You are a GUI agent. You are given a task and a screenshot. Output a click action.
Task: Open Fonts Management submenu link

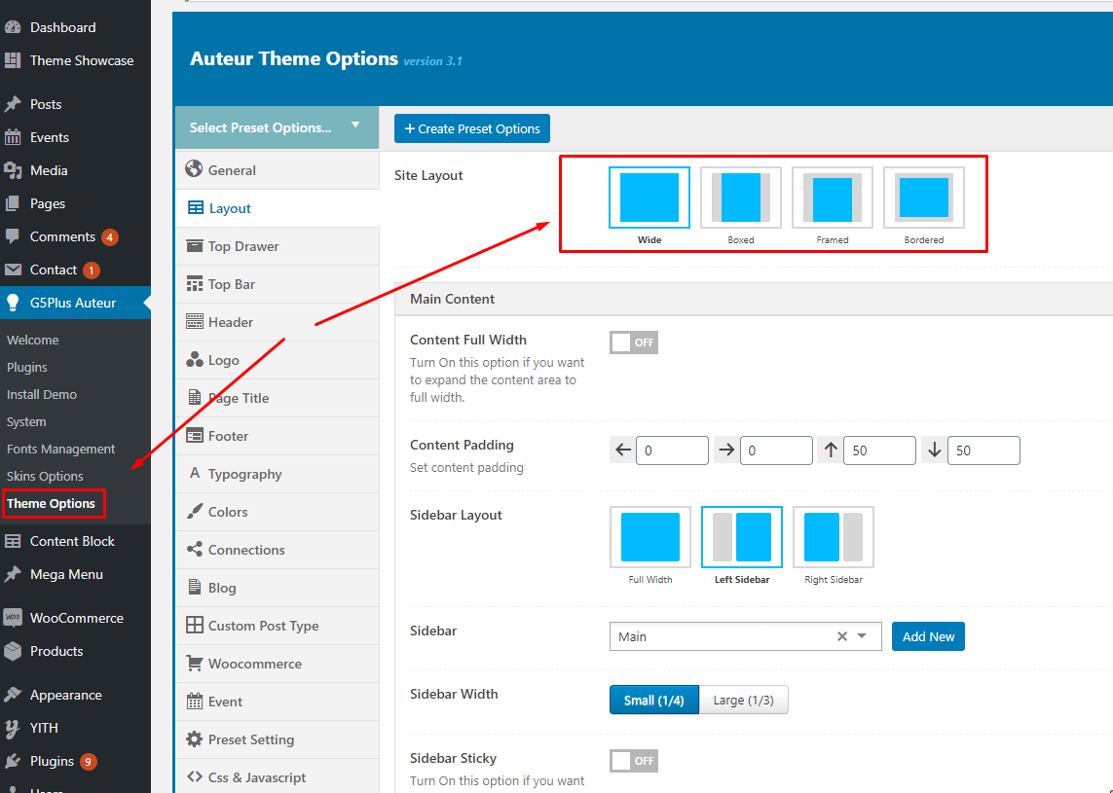point(61,449)
